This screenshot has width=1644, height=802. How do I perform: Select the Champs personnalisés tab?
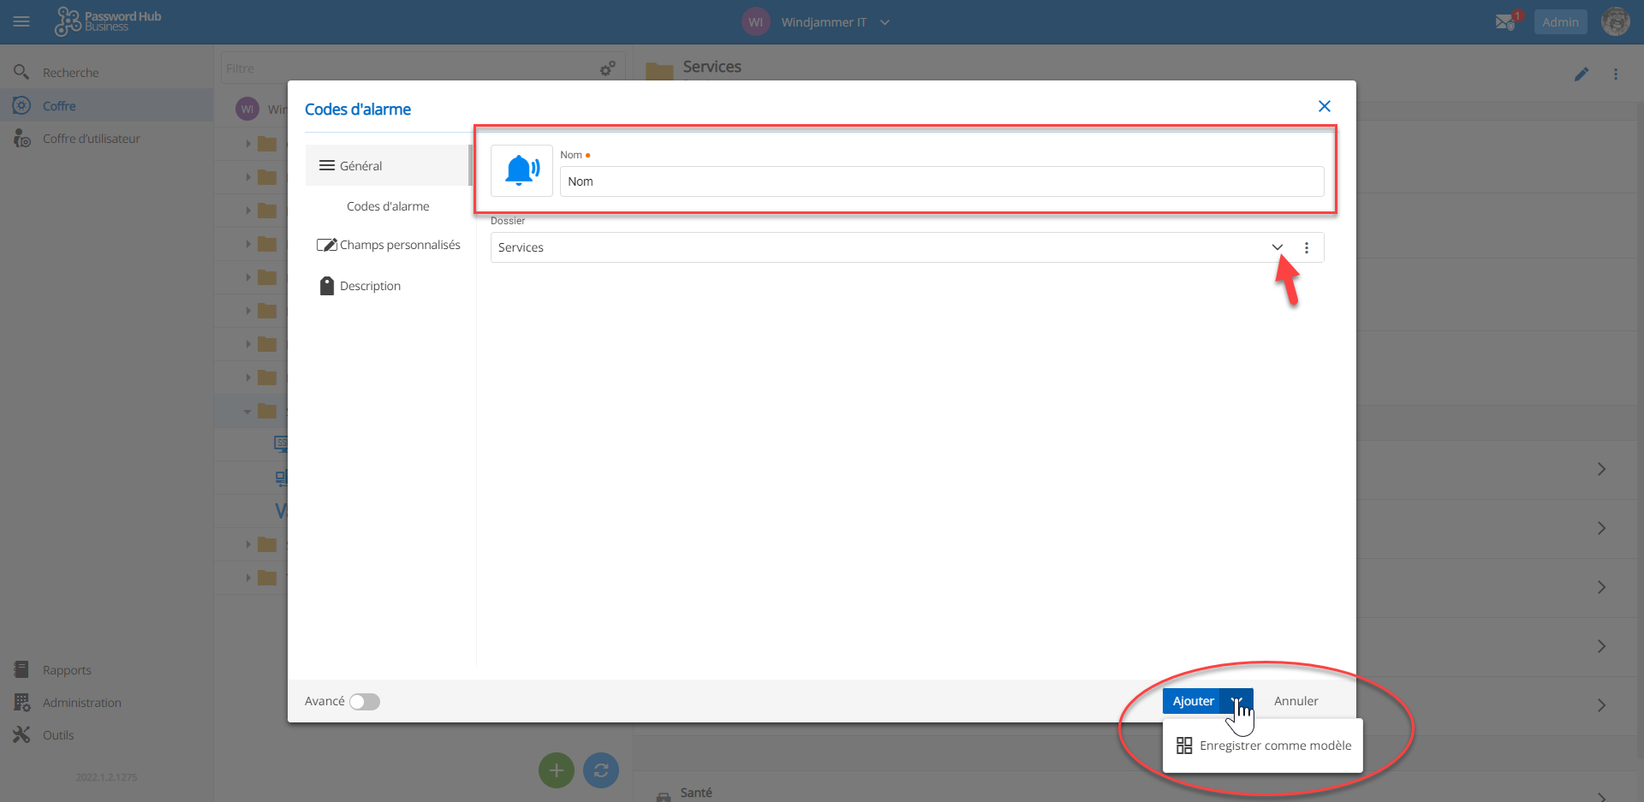(x=399, y=245)
